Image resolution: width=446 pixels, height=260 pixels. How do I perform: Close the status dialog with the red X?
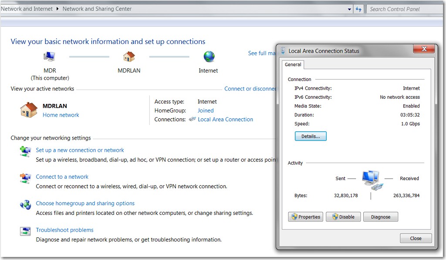click(424, 49)
